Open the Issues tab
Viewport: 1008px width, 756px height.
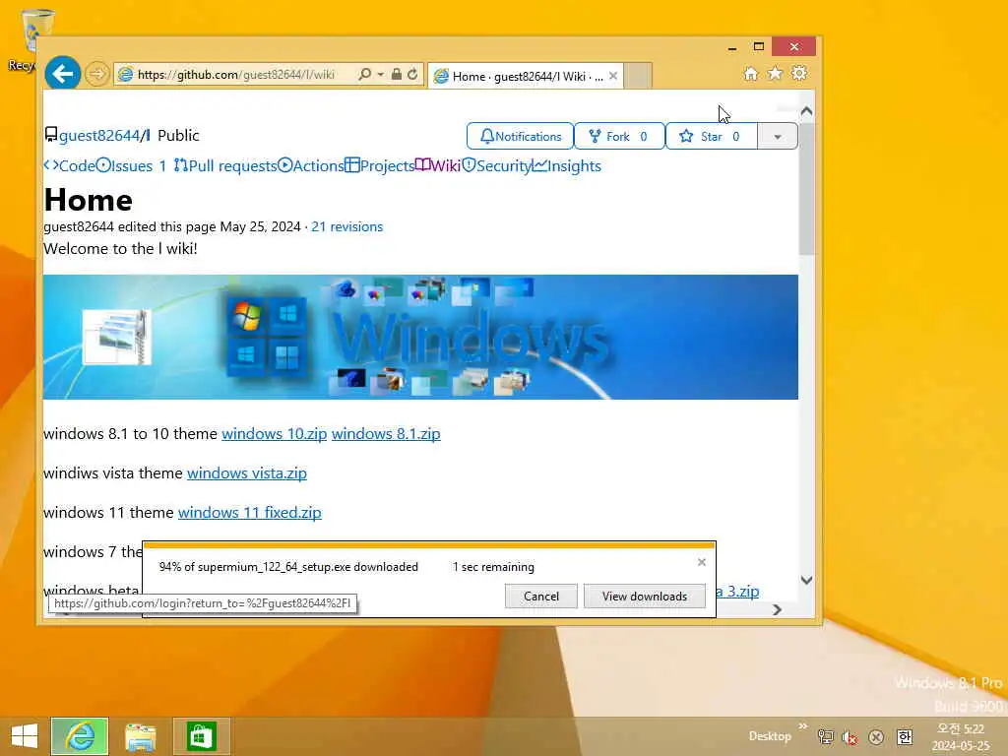[x=132, y=165]
